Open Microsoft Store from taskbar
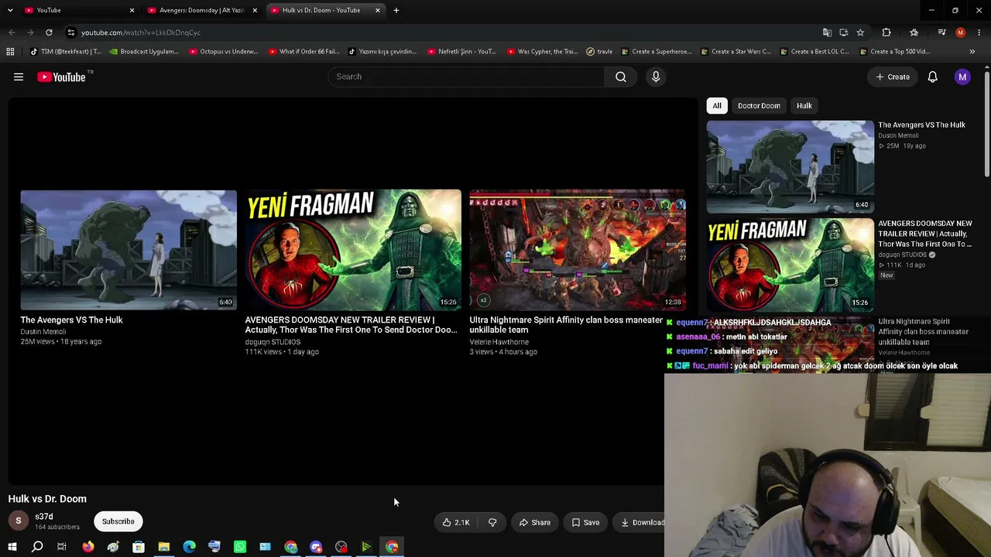991x557 pixels. pyautogui.click(x=139, y=547)
